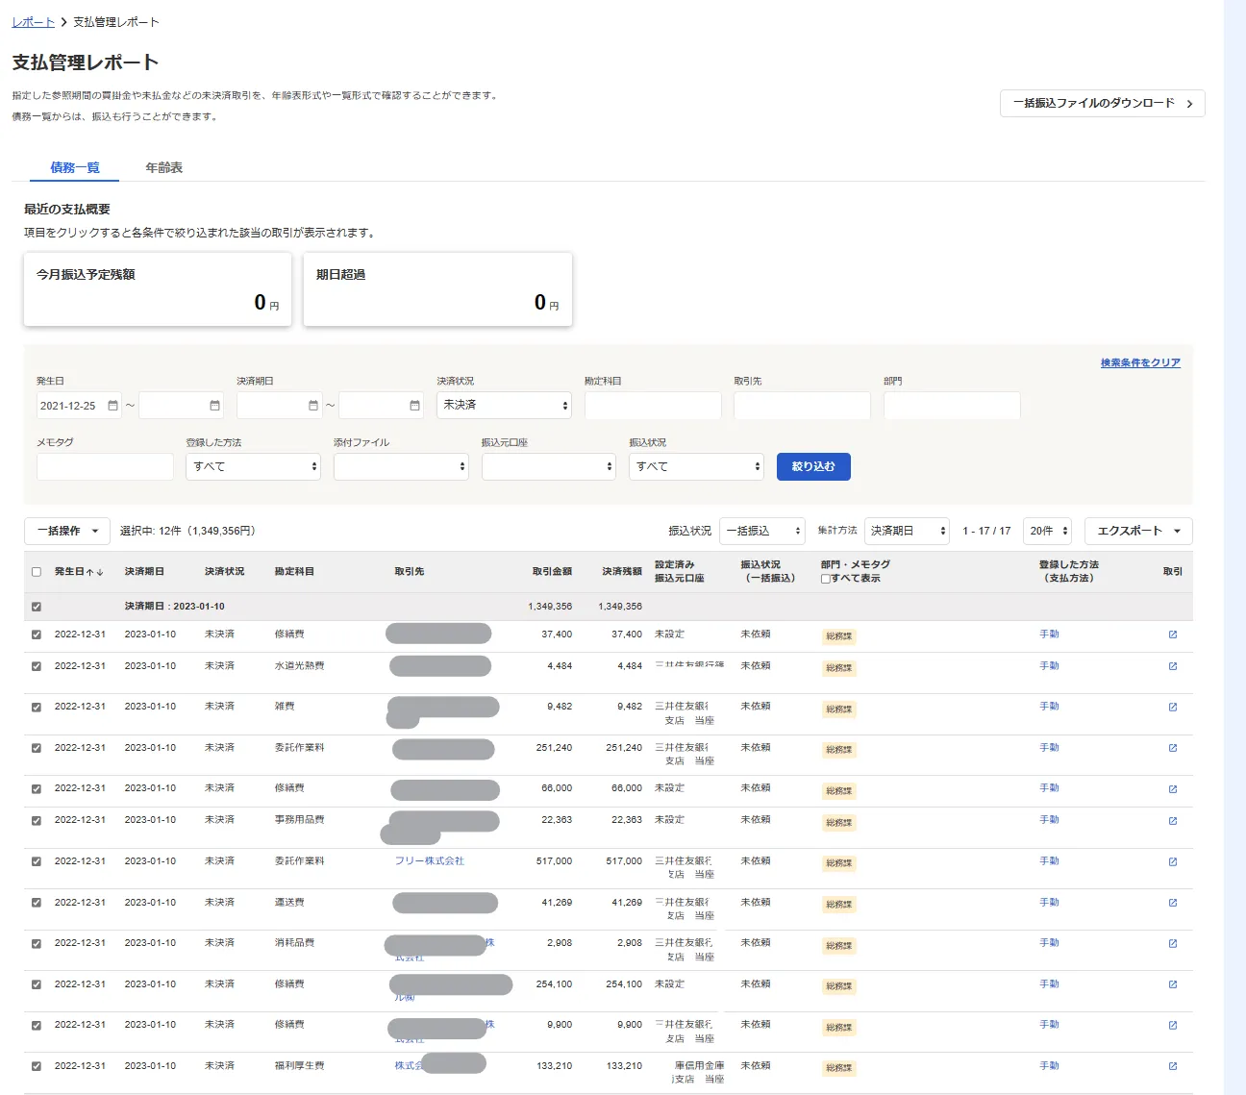Open transaction link icon for 133,210 row
The width and height of the screenshot is (1246, 1095).
pyautogui.click(x=1173, y=1066)
